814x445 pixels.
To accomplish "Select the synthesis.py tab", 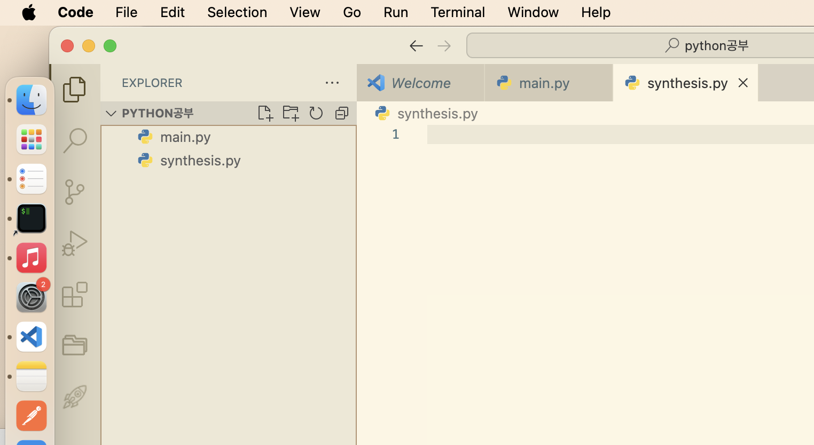I will (x=686, y=83).
